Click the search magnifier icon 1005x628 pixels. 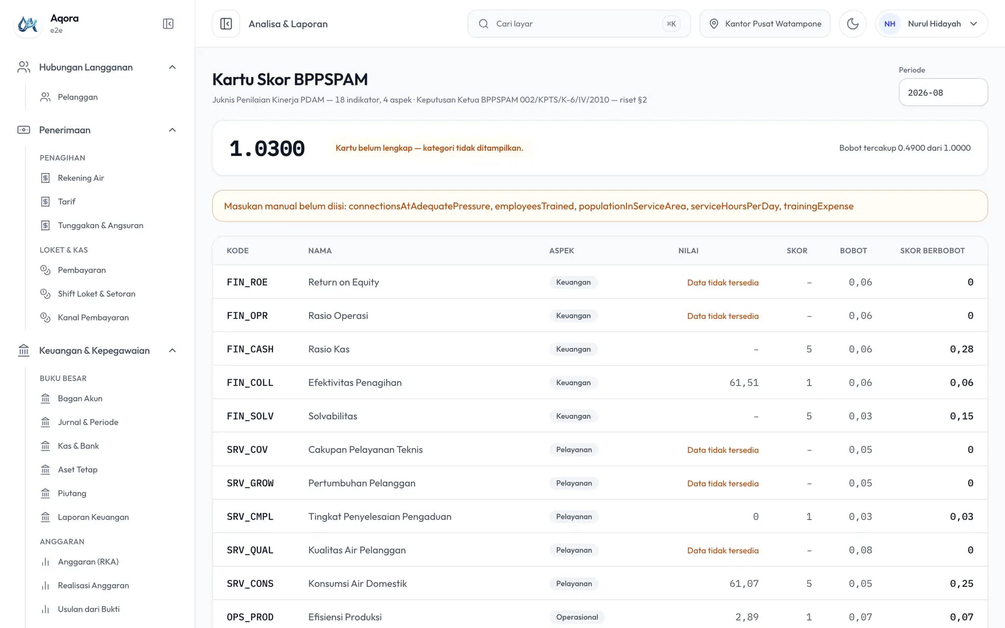(x=483, y=24)
